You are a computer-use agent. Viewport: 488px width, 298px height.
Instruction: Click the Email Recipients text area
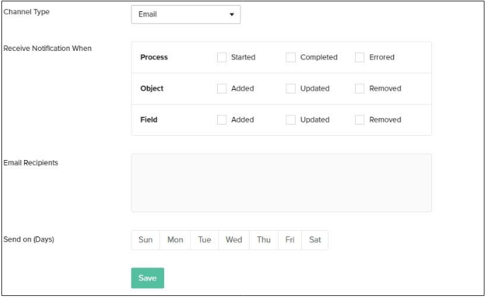281,183
